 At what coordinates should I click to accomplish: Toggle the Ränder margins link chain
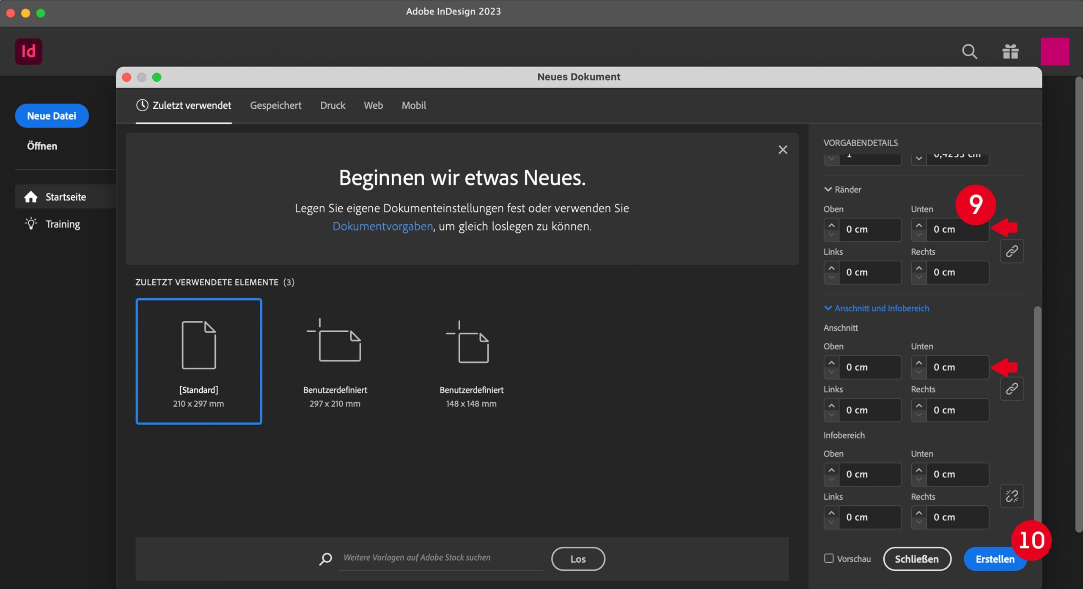[1012, 251]
